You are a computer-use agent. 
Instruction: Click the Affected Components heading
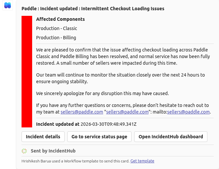(x=60, y=19)
